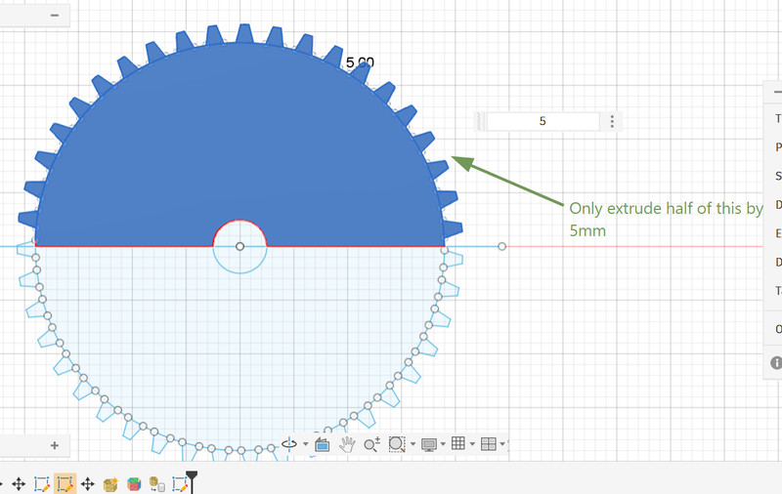Click the new component timeline feature
Image resolution: width=782 pixels, height=494 pixels.
click(x=110, y=484)
